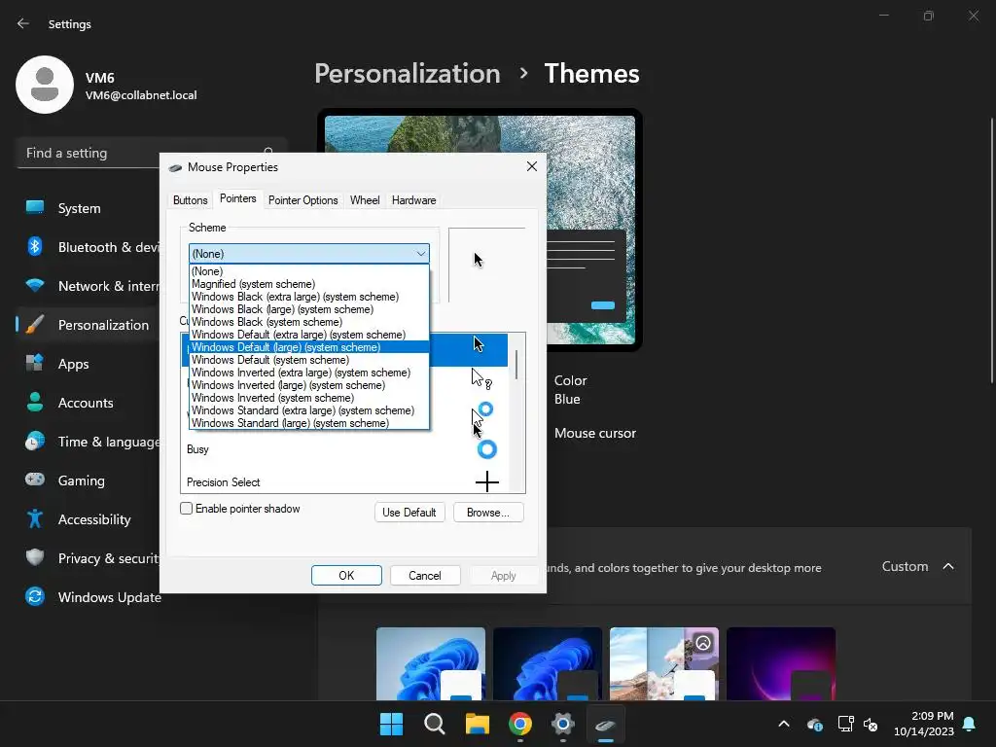Select the Windows light blue theme thumbnail
This screenshot has width=996, height=747.
[431, 663]
